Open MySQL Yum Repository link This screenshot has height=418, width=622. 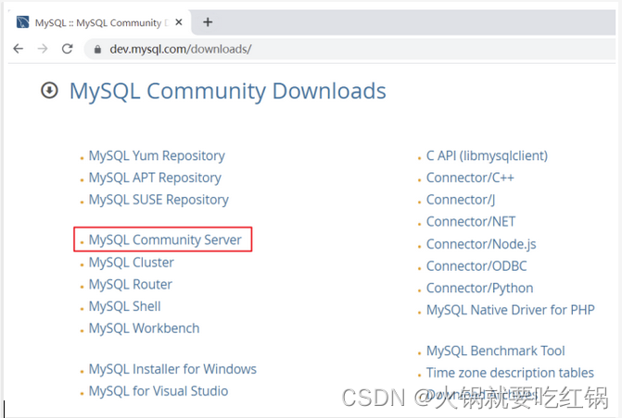click(x=157, y=156)
